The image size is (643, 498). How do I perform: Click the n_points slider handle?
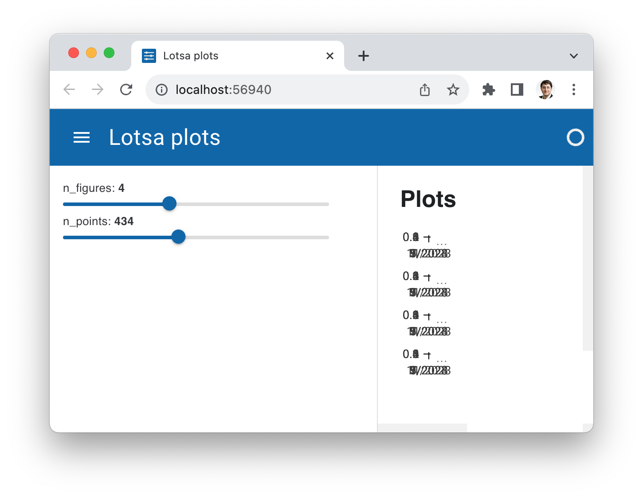(178, 237)
